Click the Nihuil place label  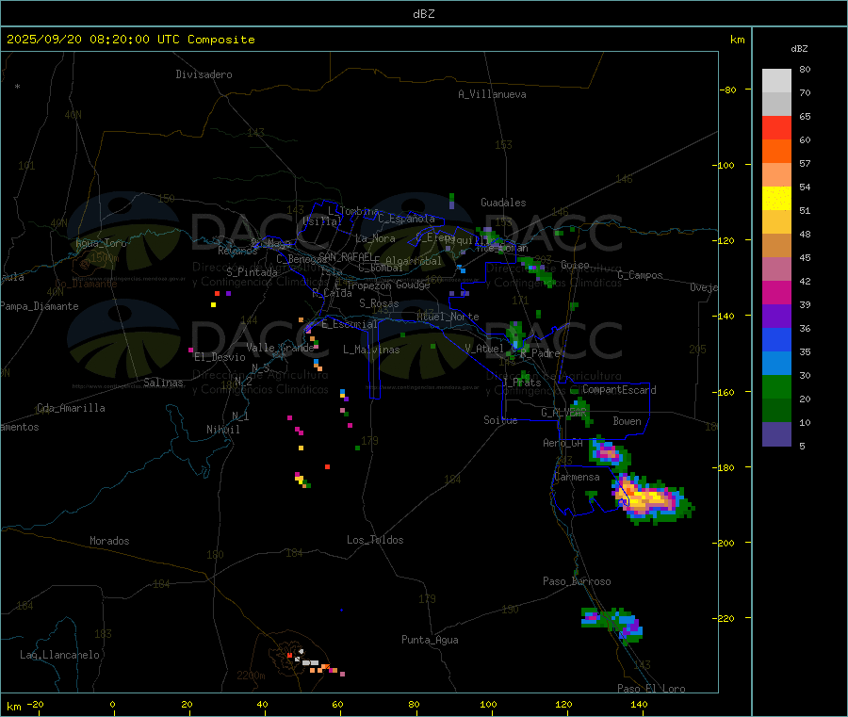[222, 430]
